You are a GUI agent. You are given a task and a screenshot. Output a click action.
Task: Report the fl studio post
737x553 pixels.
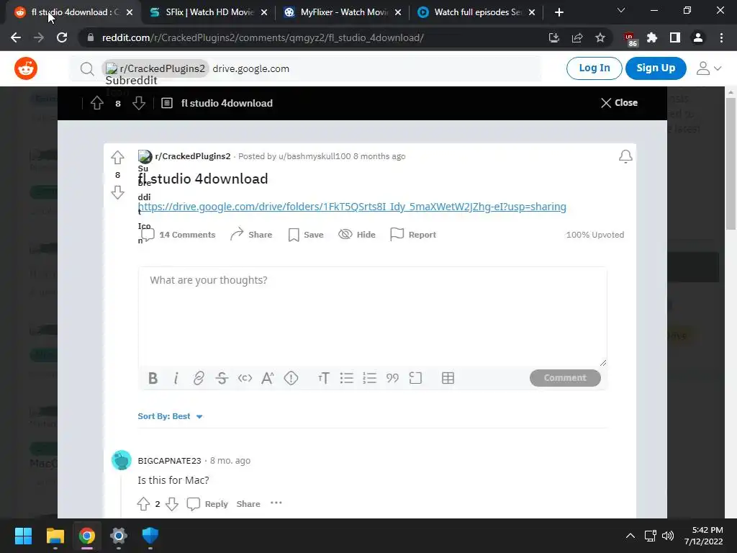[413, 235]
